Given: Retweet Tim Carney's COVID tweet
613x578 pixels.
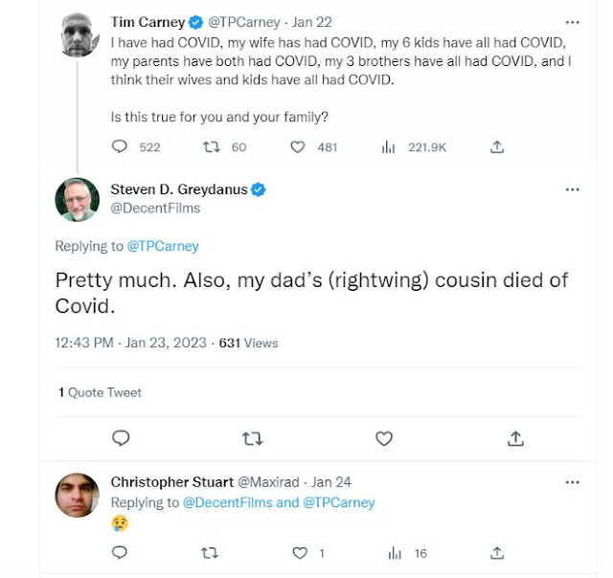Looking at the screenshot, I should click(212, 147).
